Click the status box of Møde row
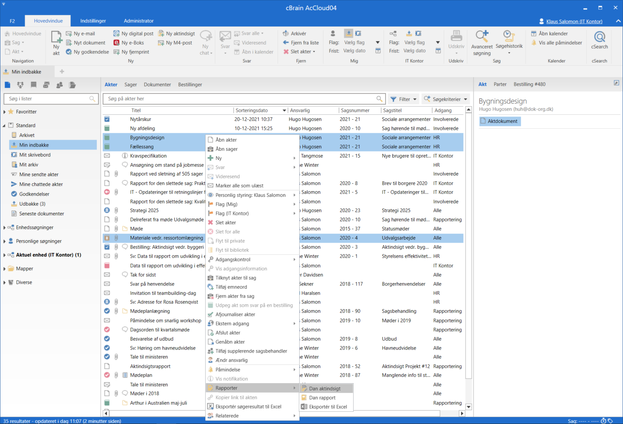 point(107,229)
